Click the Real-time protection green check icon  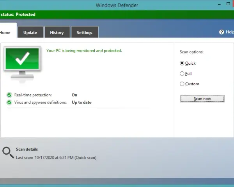[9, 95]
